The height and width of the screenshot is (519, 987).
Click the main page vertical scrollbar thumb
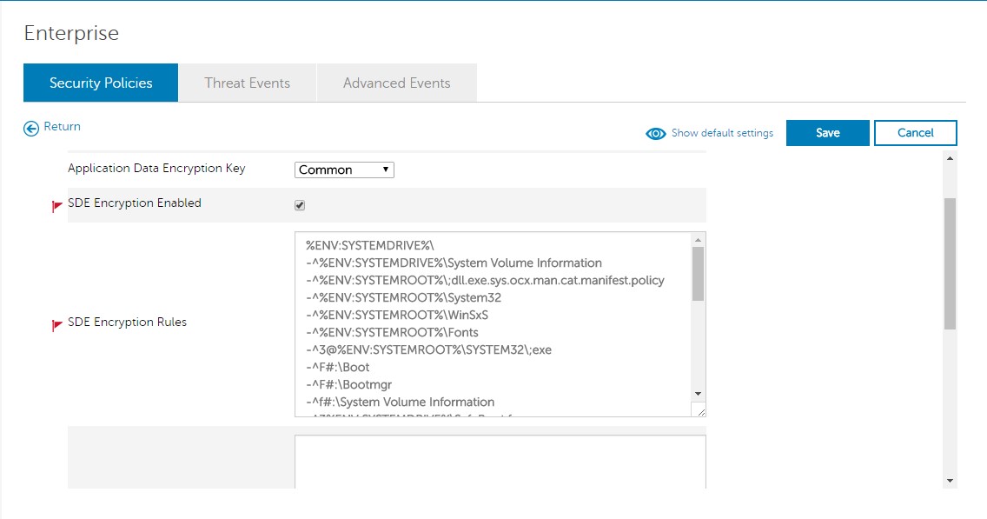click(950, 263)
